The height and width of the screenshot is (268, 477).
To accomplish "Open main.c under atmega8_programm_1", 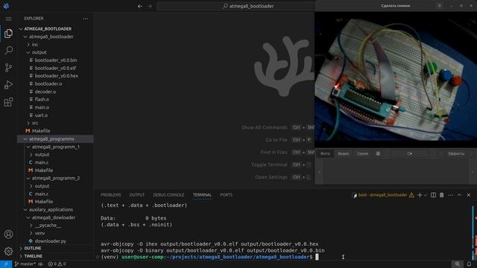I will click(42, 162).
